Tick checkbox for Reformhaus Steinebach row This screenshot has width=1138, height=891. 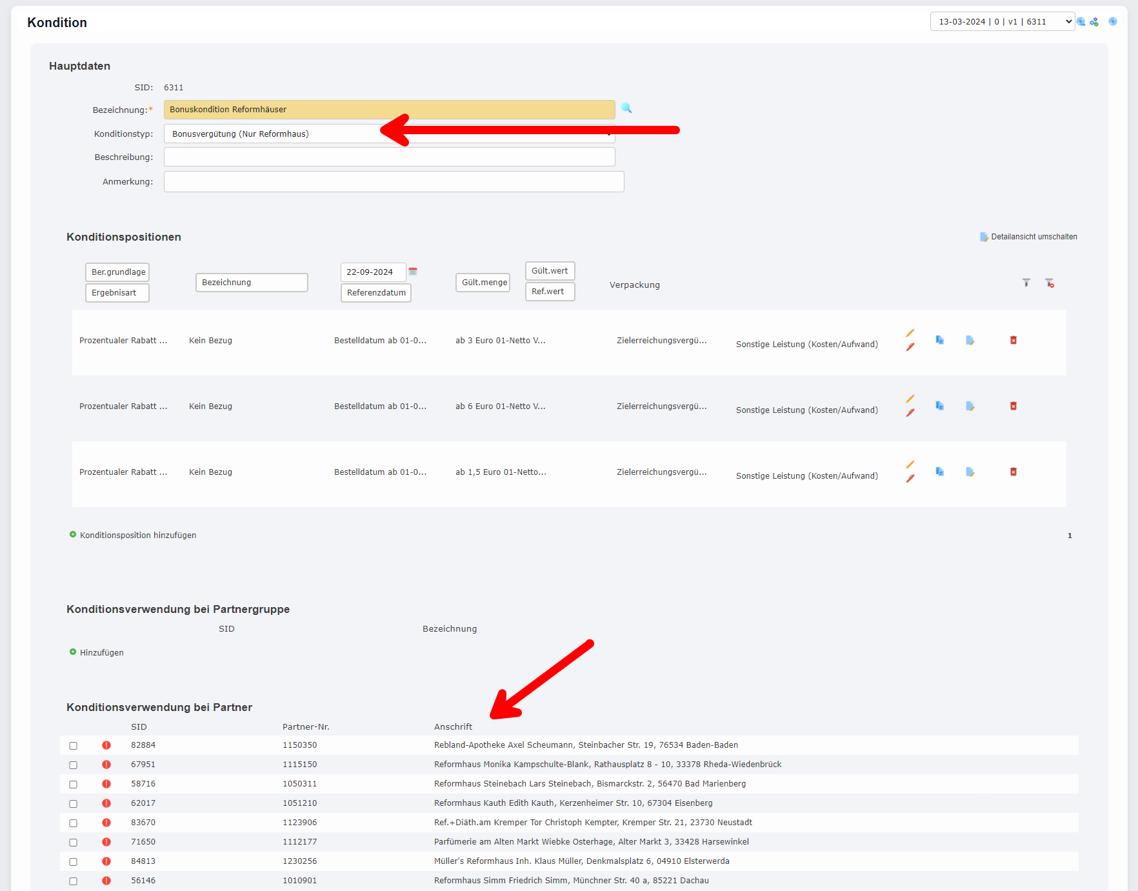(x=74, y=785)
